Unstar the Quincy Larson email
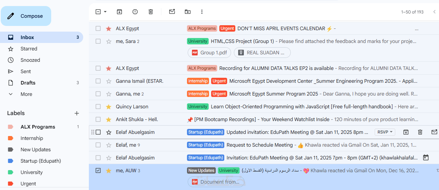 (109, 107)
